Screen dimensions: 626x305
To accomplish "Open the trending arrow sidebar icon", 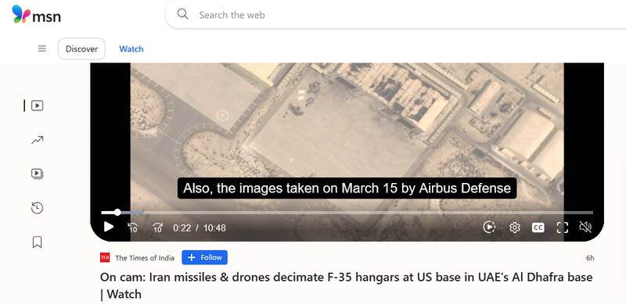I will coord(37,140).
